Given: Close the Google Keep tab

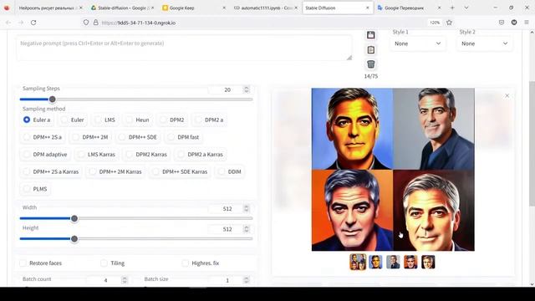Looking at the screenshot, I should 224,8.
